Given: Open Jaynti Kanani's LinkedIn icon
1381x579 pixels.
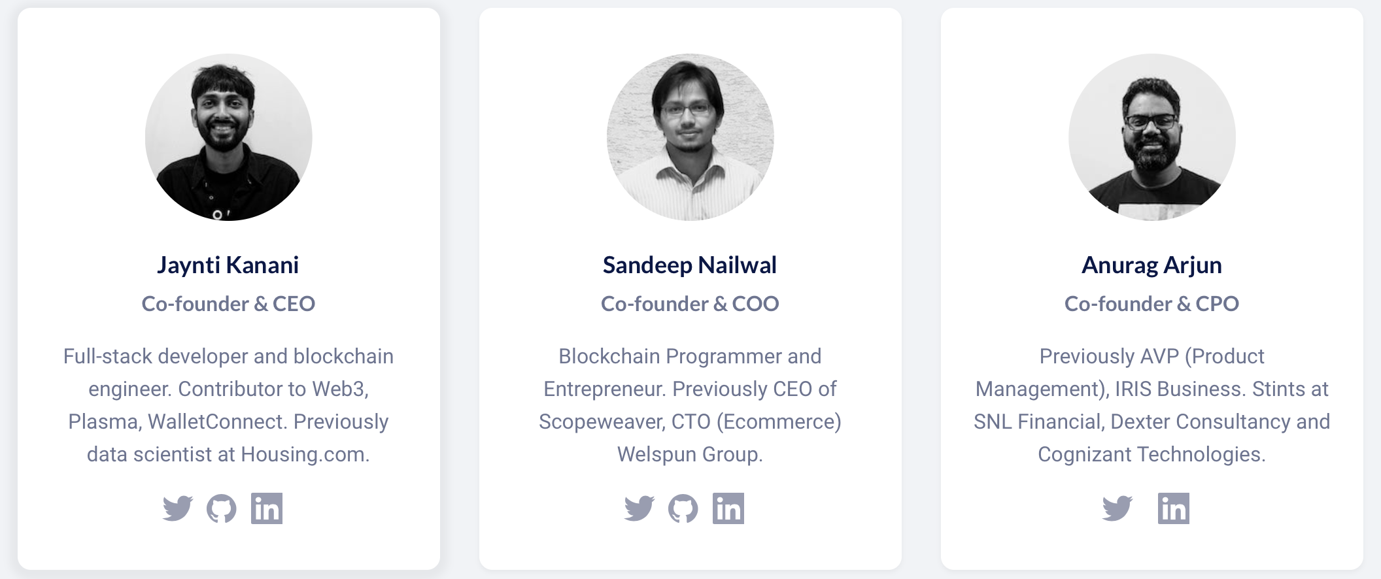Looking at the screenshot, I should [x=267, y=508].
